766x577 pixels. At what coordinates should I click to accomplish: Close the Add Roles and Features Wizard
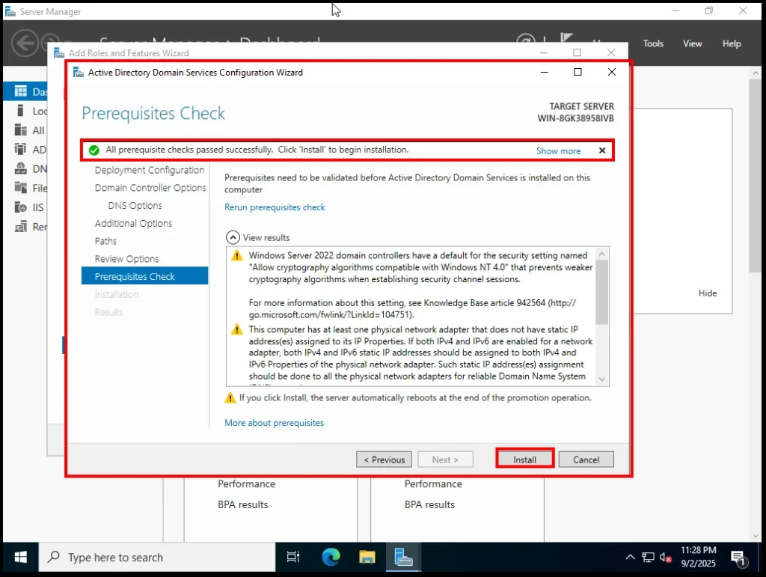(x=610, y=53)
